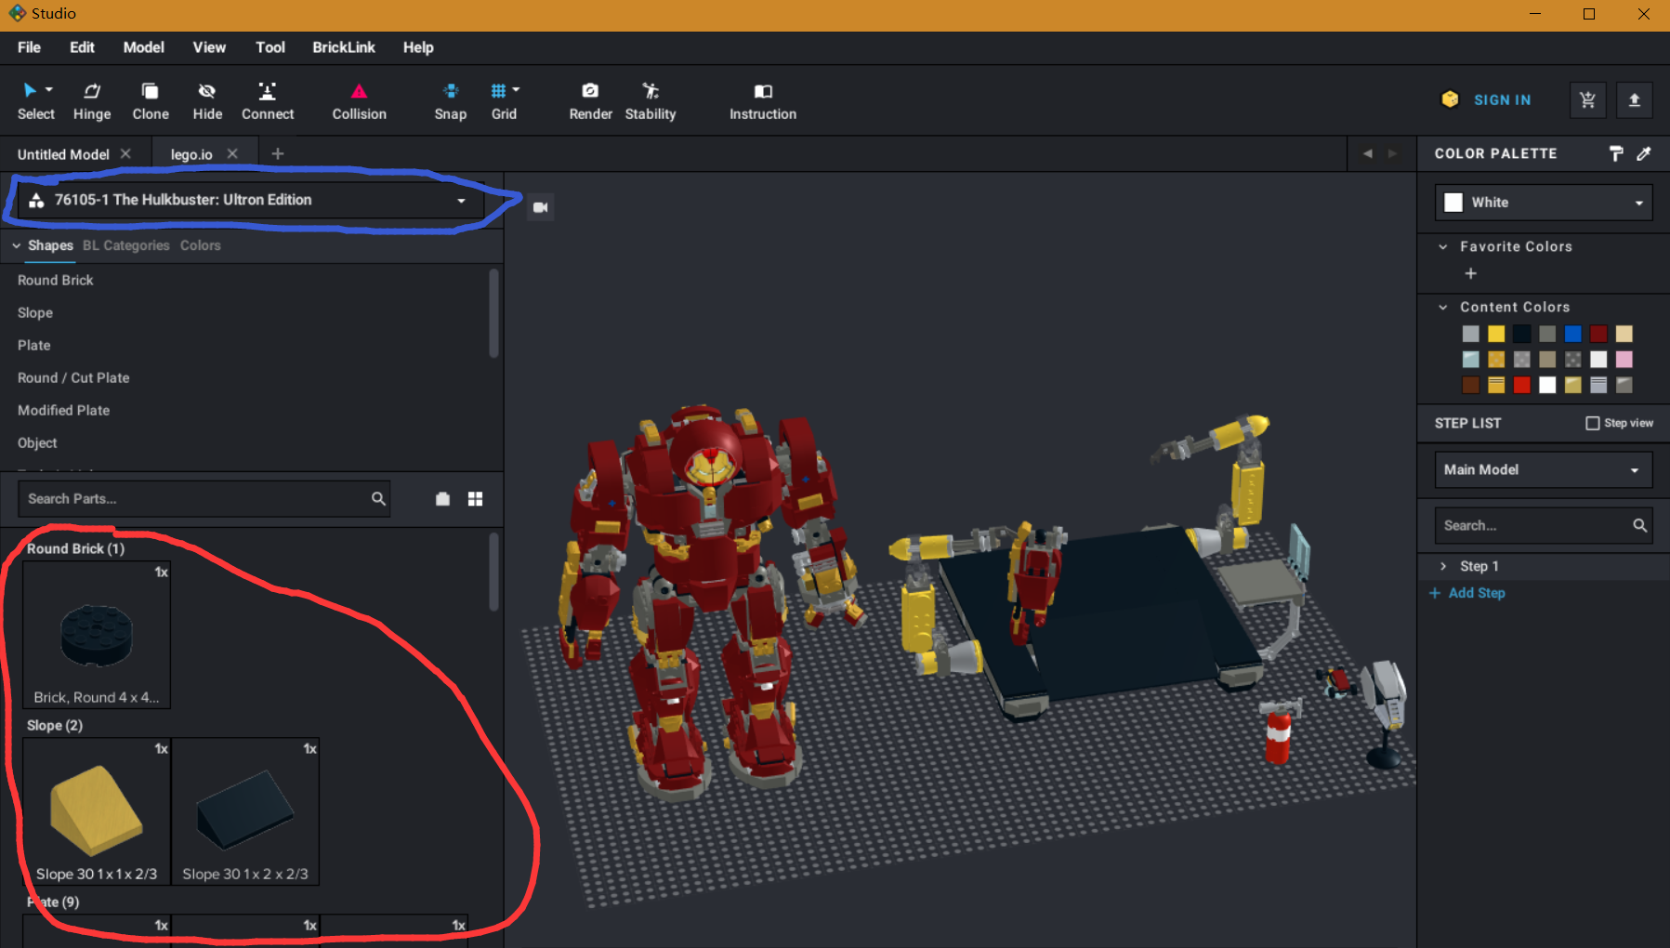1670x948 pixels.
Task: Switch to grid thumbnail view
Action: coord(475,499)
